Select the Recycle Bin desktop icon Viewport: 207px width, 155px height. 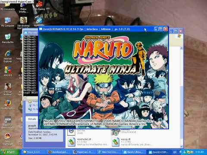(7, 38)
